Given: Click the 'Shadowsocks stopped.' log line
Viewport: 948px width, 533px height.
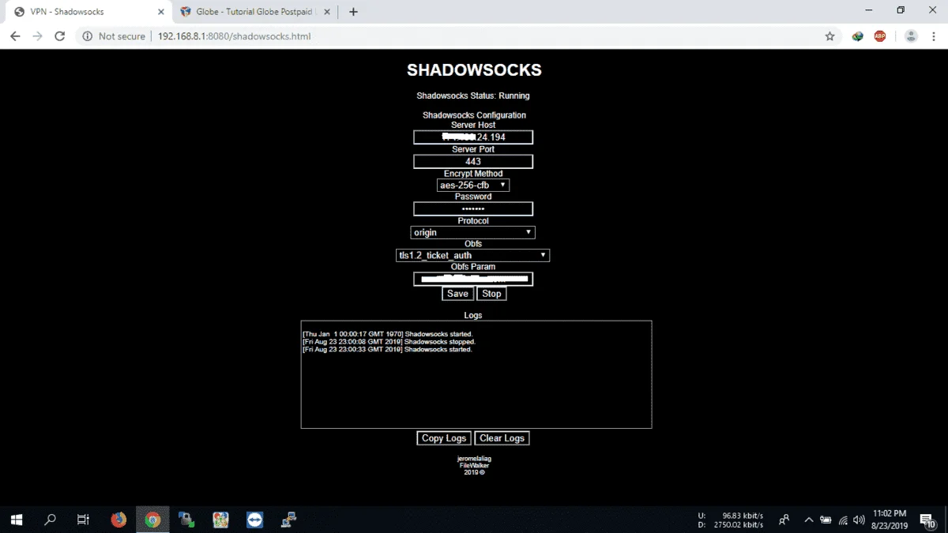Looking at the screenshot, I should pyautogui.click(x=389, y=342).
